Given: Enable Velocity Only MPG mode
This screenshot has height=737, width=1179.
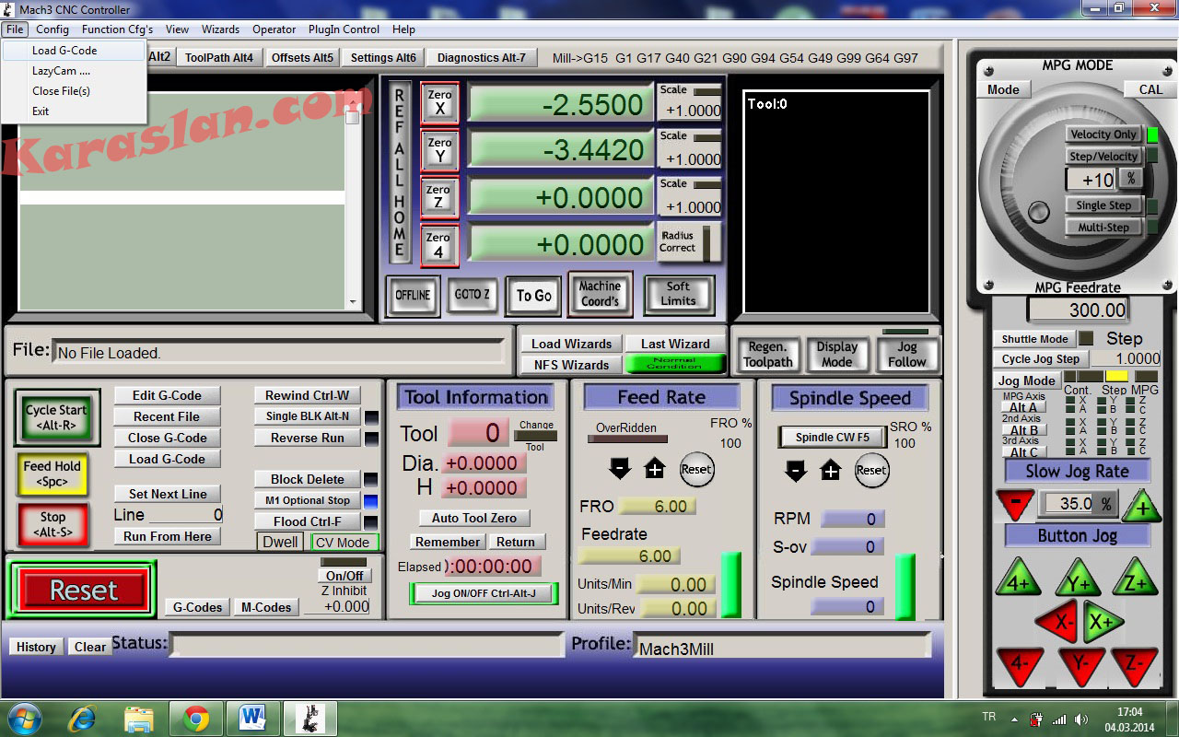Looking at the screenshot, I should pos(1103,135).
